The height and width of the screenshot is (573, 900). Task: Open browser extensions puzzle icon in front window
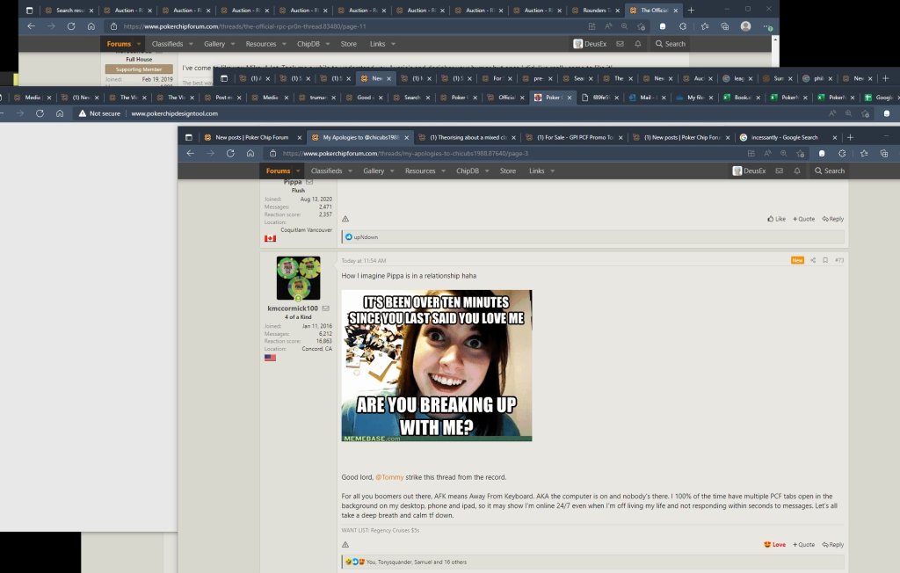(x=841, y=153)
